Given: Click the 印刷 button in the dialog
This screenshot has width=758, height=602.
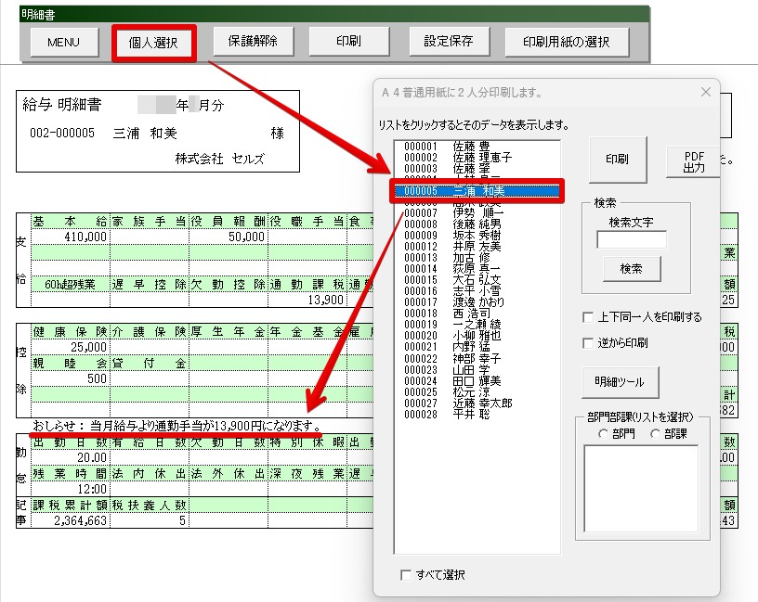Looking at the screenshot, I should coord(617,160).
